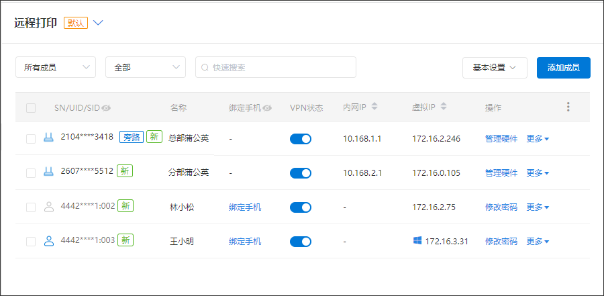604x296 pixels.
Task: Toggle SN/UID/SID visibility eye icon
Action: click(106, 108)
